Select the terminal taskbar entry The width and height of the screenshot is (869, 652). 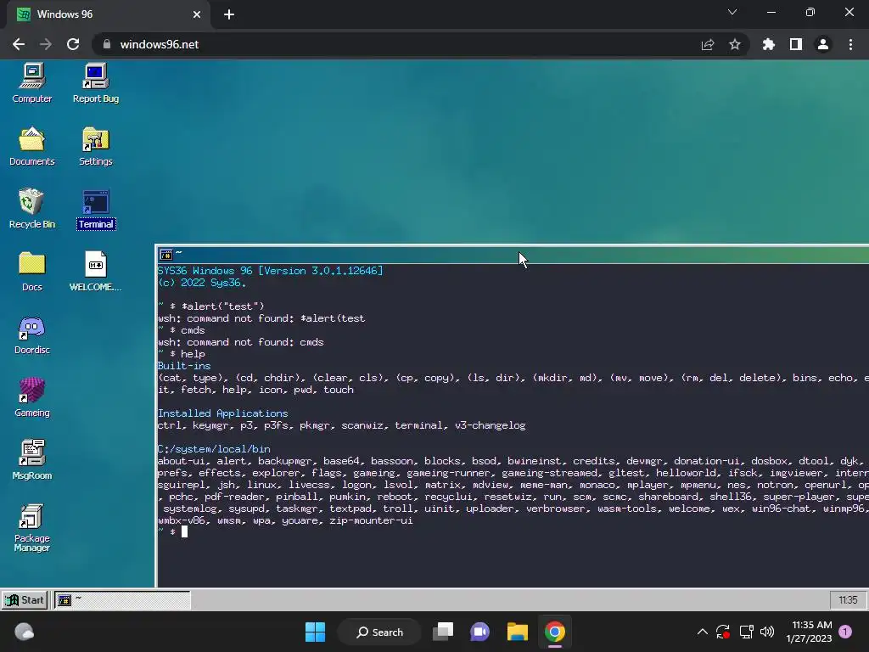pos(122,600)
